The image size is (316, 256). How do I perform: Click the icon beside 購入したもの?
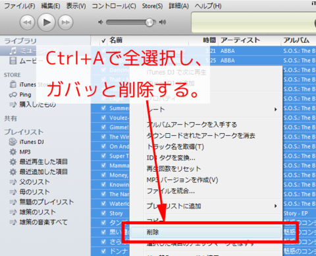coord(13,104)
